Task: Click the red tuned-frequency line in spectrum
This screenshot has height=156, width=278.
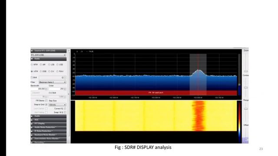Action: [x=198, y=74]
